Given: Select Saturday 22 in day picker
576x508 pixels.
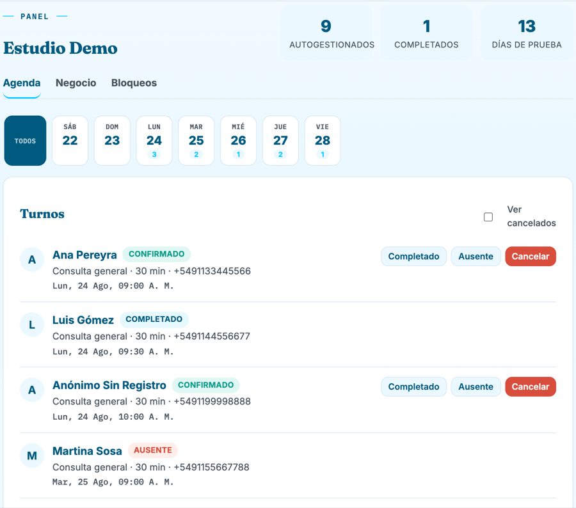Looking at the screenshot, I should 70,141.
